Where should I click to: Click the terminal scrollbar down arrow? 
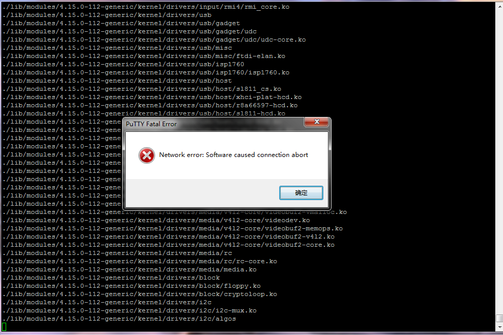point(499,327)
